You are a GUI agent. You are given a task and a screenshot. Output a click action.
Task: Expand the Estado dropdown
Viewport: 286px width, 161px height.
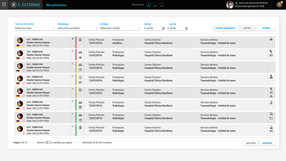(120, 28)
